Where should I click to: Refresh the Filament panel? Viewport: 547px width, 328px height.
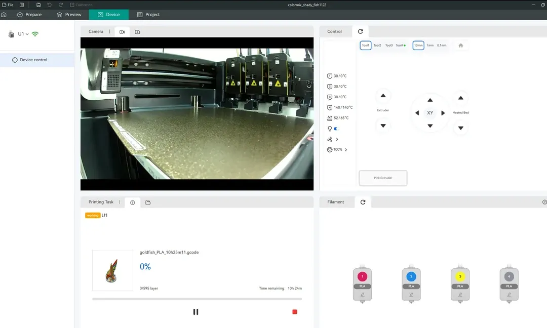pyautogui.click(x=363, y=202)
